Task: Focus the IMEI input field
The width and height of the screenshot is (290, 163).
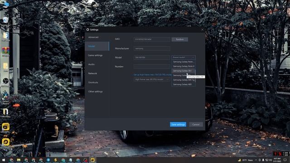Action: pos(152,39)
